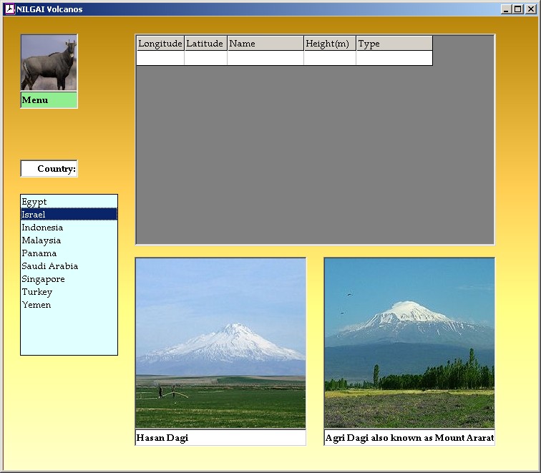Click the Latitude column header
Screen dimensions: 541x473
click(205, 44)
